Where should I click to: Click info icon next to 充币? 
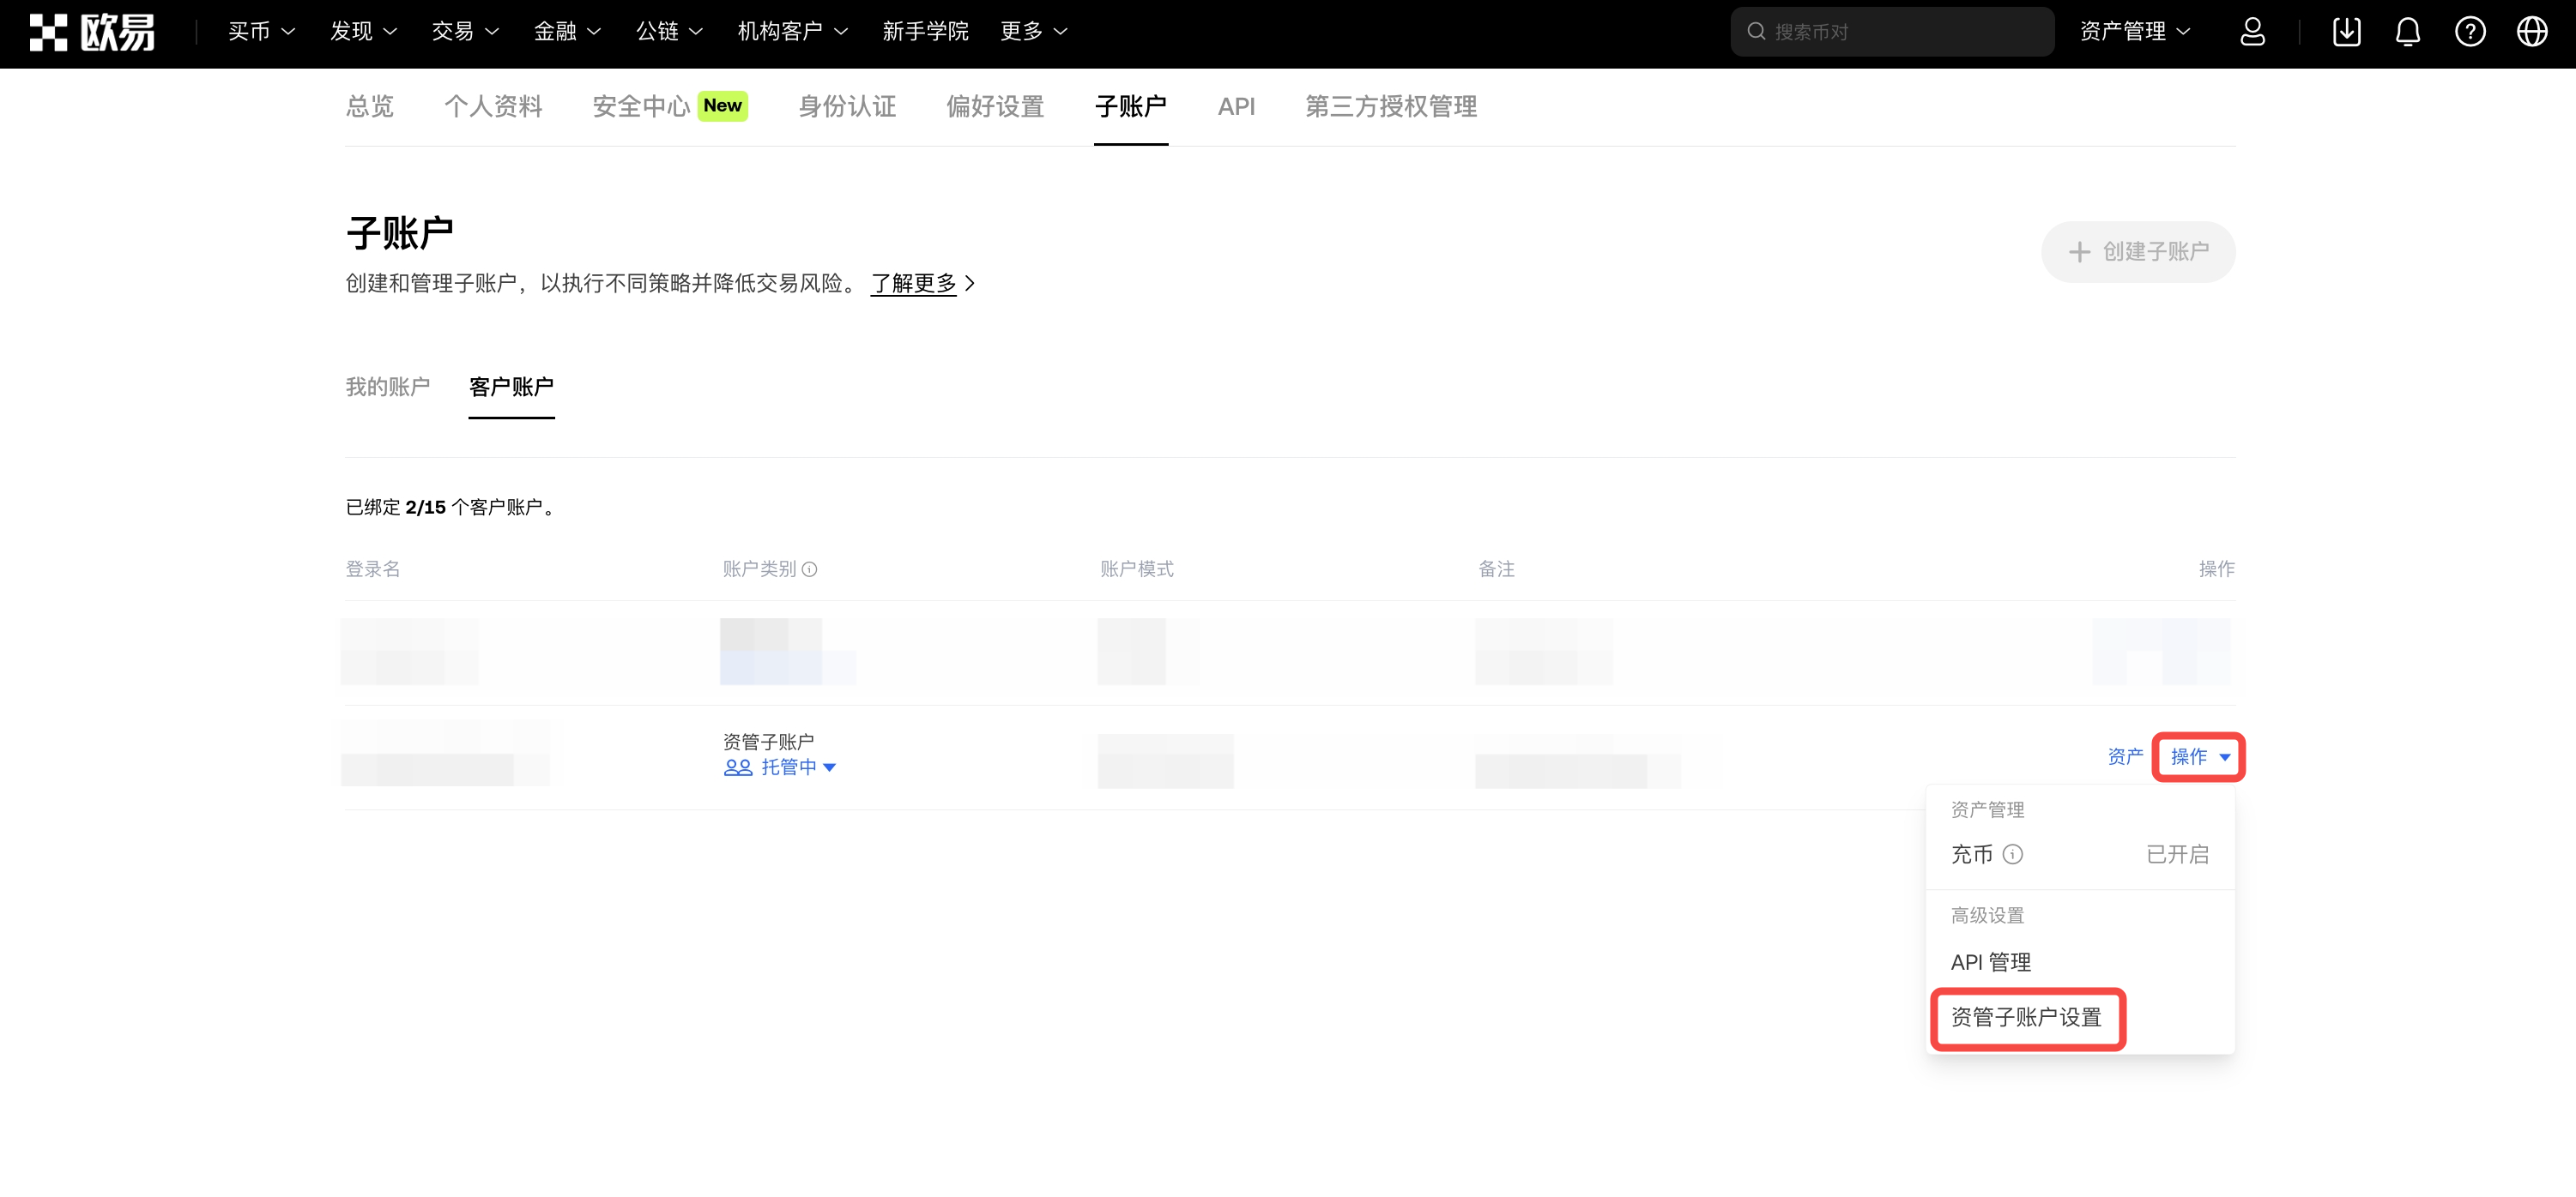click(2013, 854)
